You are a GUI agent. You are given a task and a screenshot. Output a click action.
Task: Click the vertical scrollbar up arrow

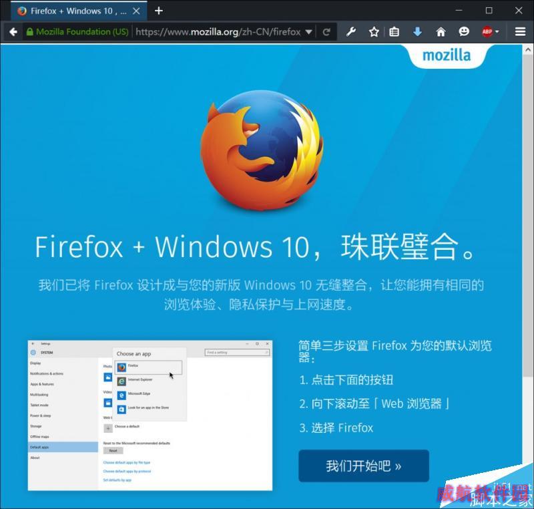click(528, 49)
